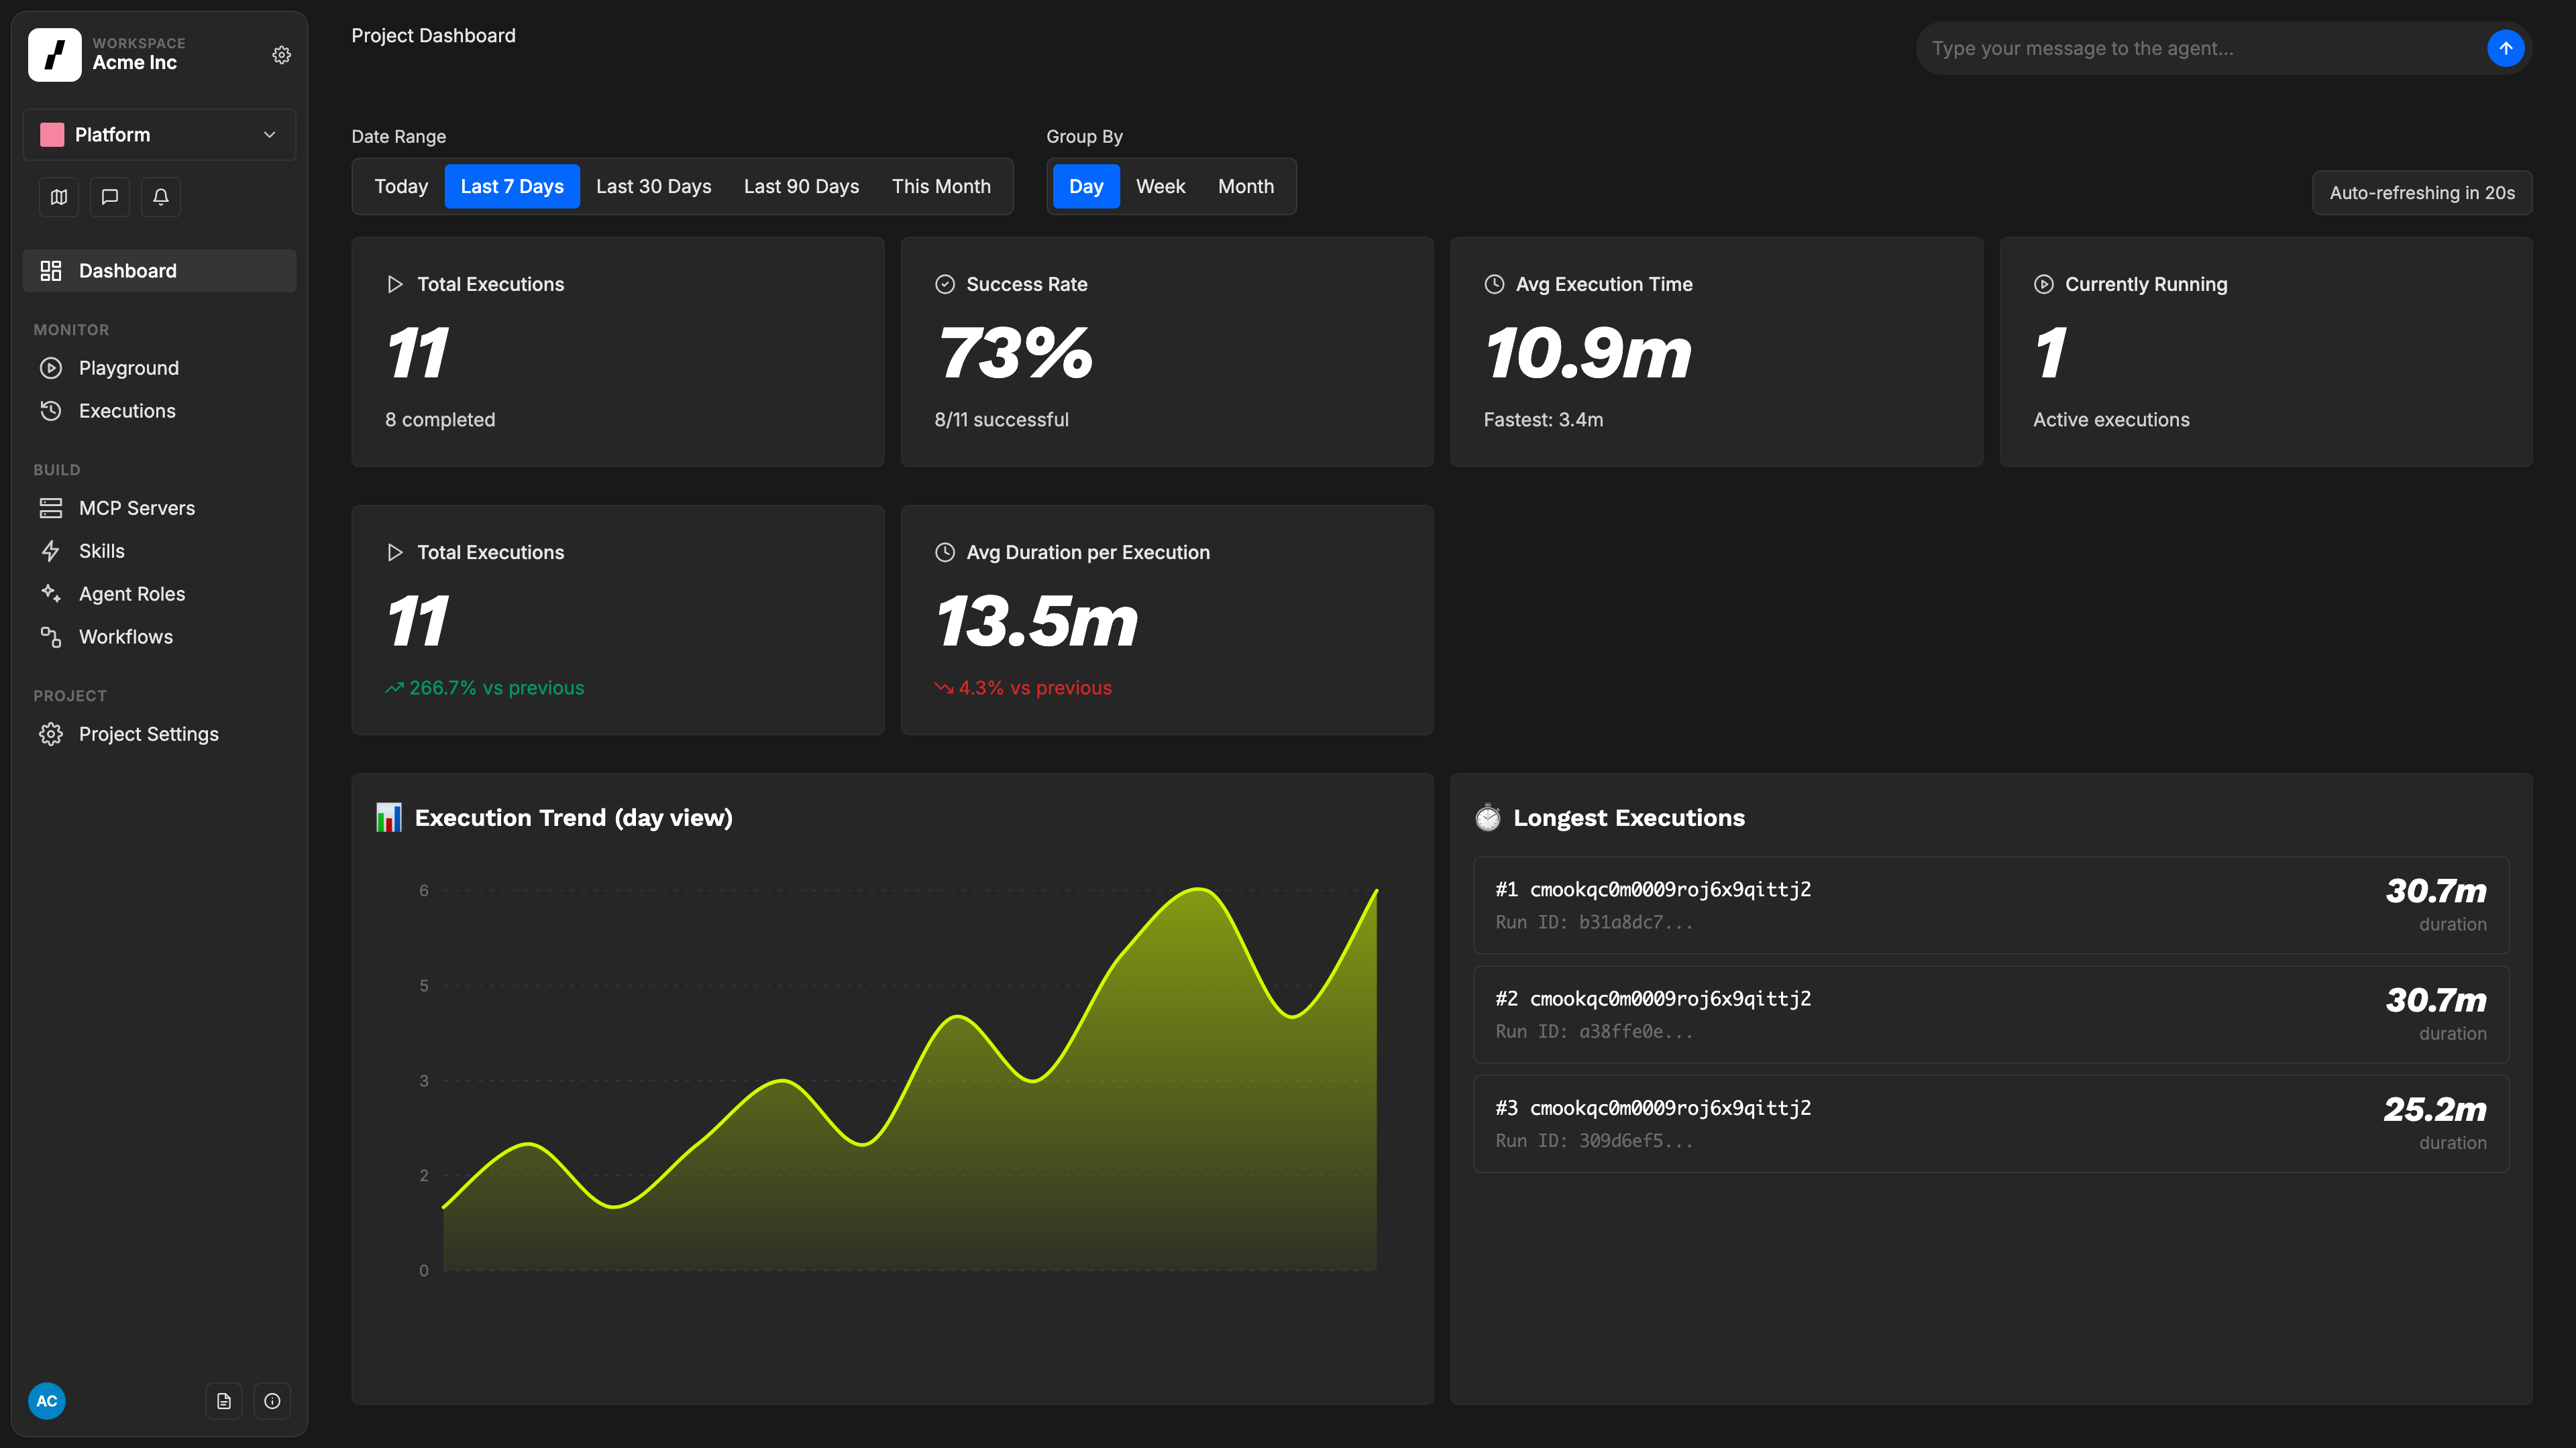The image size is (2576, 1448).
Task: Select the Last 30 Days date range
Action: (x=654, y=186)
